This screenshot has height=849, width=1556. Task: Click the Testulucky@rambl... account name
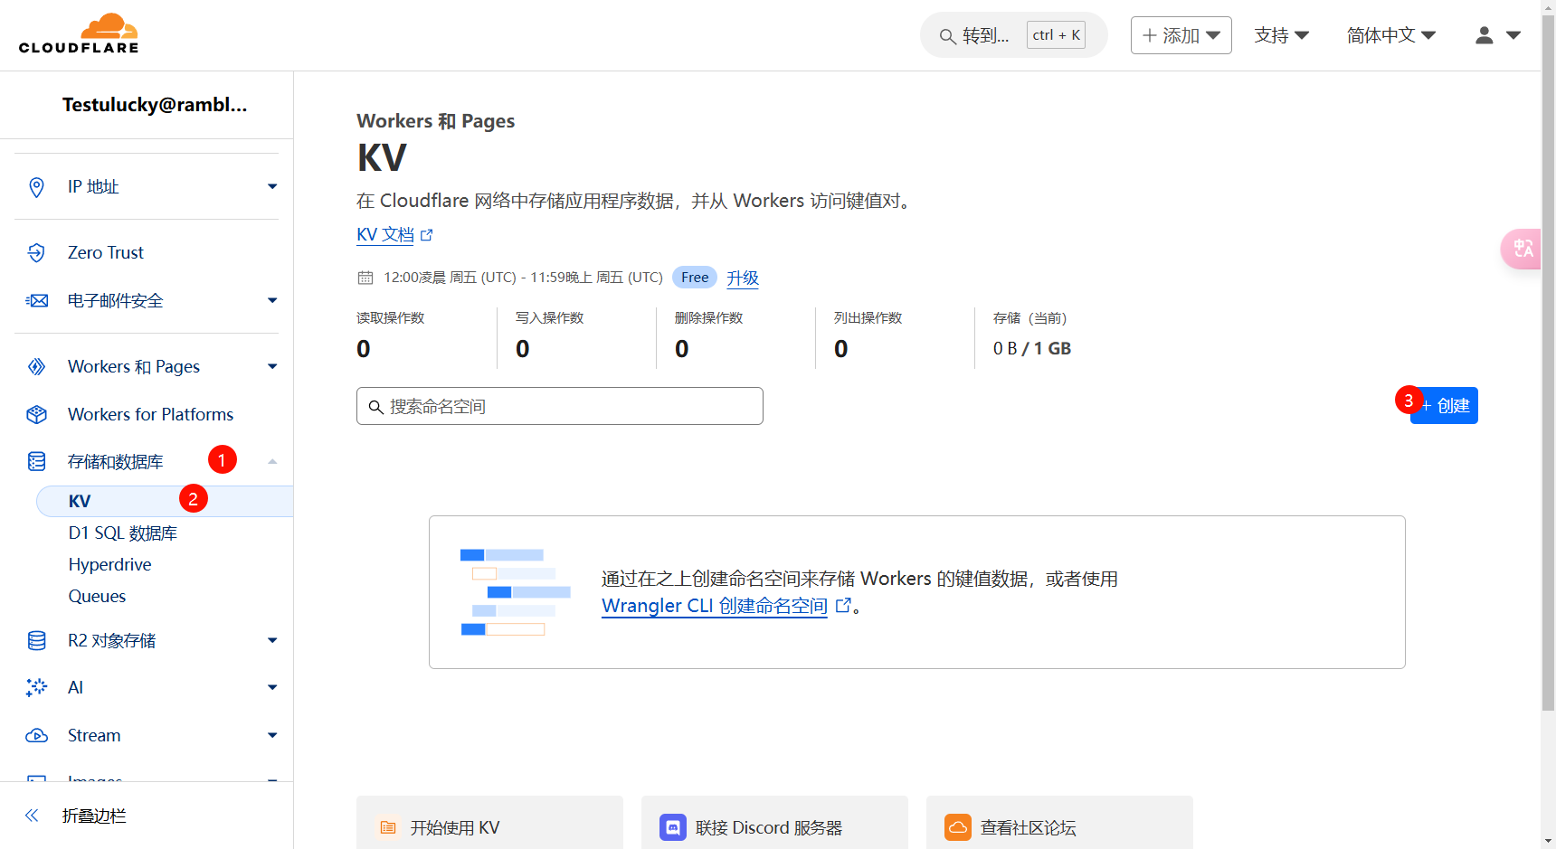click(155, 105)
